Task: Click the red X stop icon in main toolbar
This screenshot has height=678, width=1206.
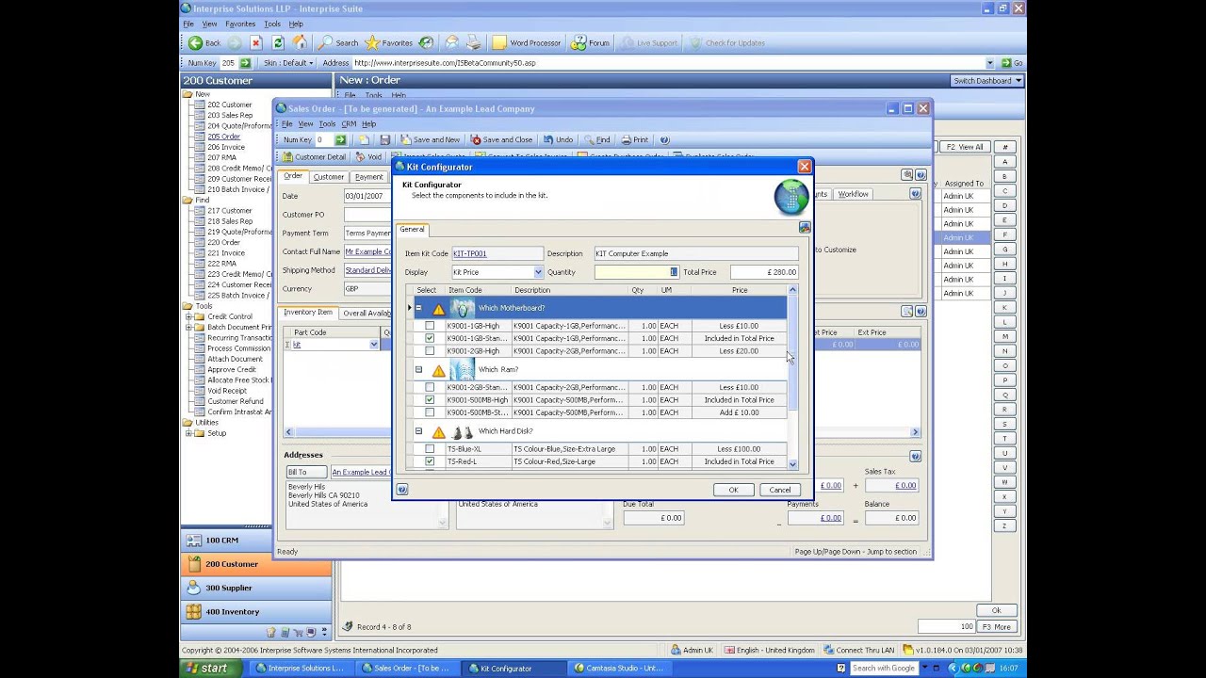Action: [x=255, y=42]
